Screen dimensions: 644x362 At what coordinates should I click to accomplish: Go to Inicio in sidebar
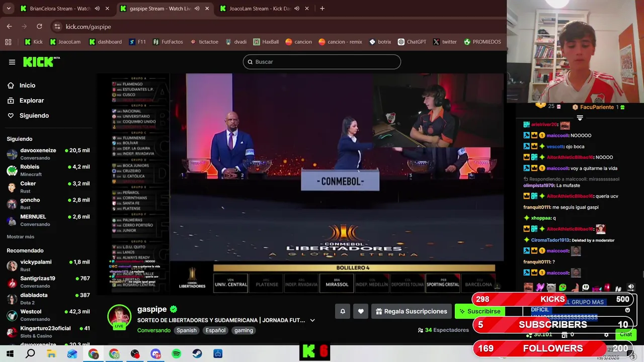tap(28, 85)
